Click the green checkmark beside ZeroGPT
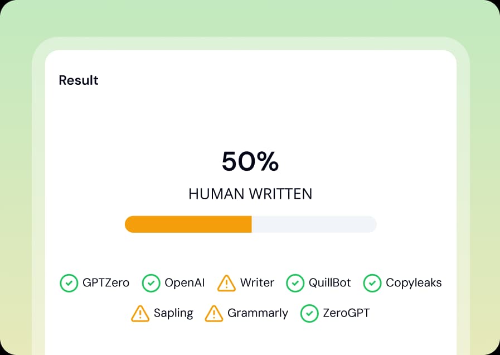This screenshot has width=500, height=355. coord(309,313)
